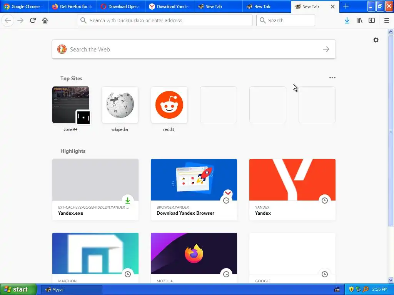Switch to the second New Tab
This screenshot has height=295, width=394.
click(x=267, y=7)
